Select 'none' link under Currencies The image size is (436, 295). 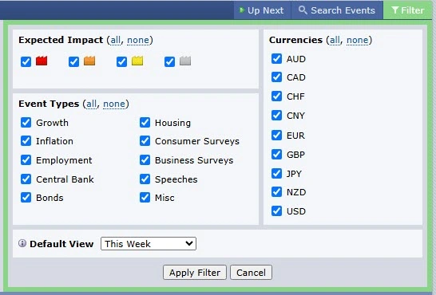tap(357, 40)
